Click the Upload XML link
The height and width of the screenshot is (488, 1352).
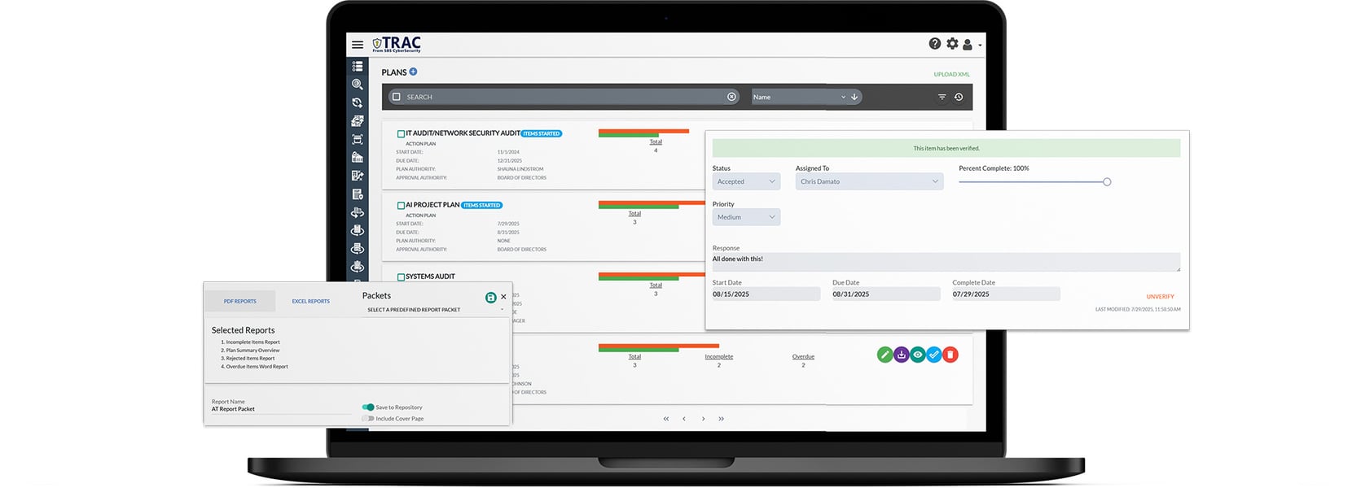[x=951, y=74]
